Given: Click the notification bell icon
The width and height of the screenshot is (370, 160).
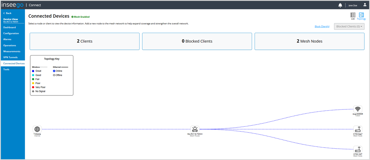Looking at the screenshot, I should tap(340, 5).
